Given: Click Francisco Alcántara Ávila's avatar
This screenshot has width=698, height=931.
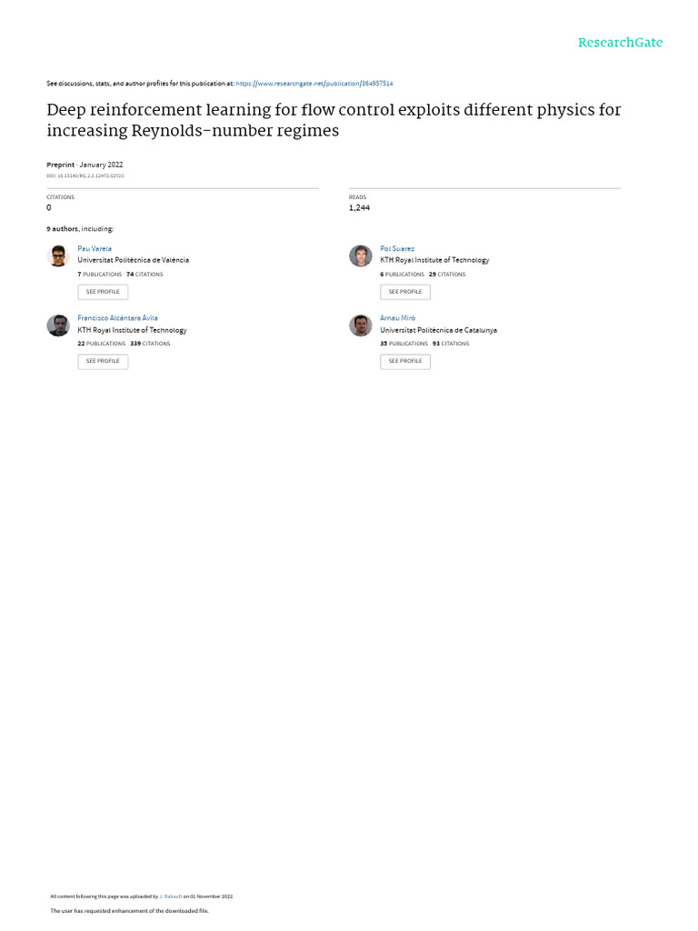Looking at the screenshot, I should click(58, 325).
